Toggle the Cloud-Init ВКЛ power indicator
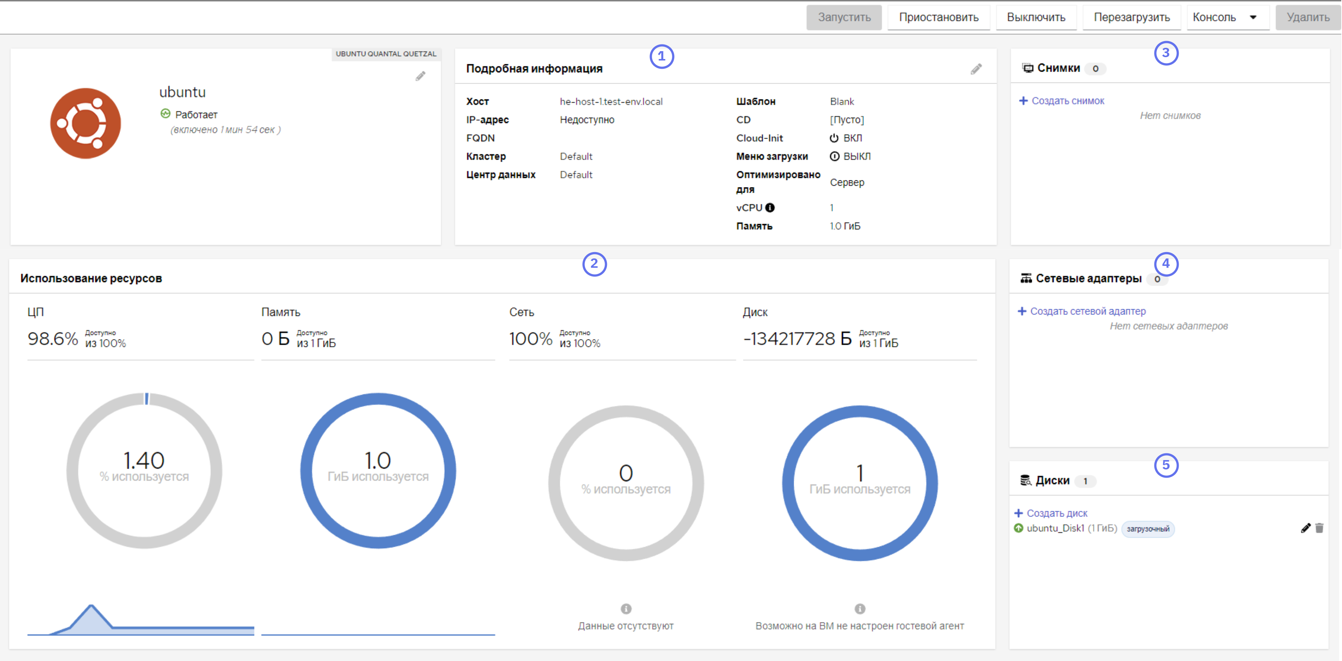 pyautogui.click(x=834, y=138)
